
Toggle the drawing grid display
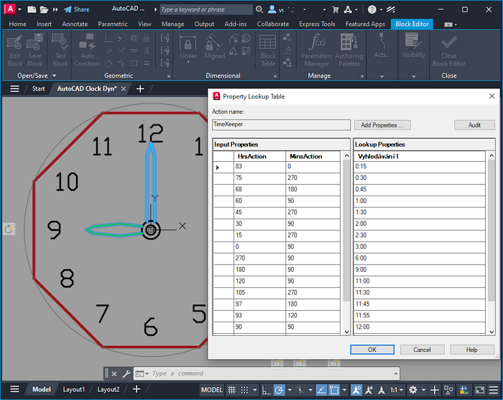tap(231, 390)
